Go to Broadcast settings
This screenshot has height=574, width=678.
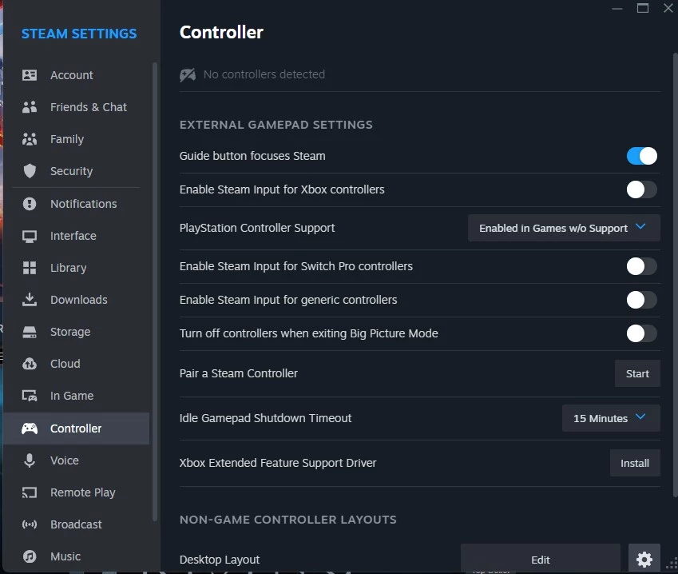[76, 524]
